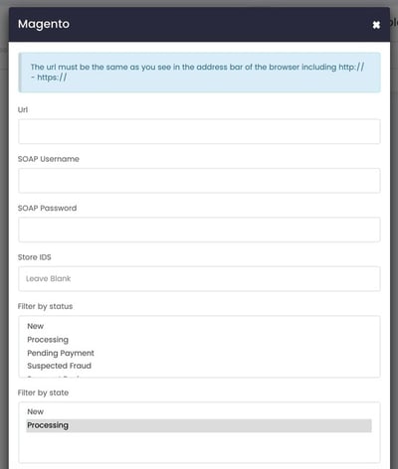The height and width of the screenshot is (469, 398).
Task: Click the SOAP Password label
Action: coord(47,208)
